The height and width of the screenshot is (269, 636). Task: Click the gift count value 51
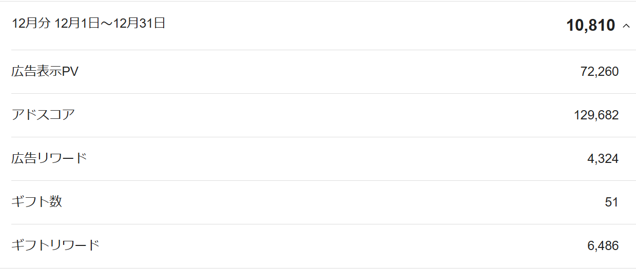pyautogui.click(x=611, y=202)
